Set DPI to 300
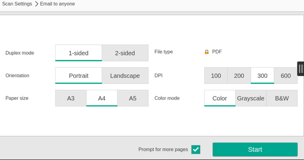Viewport: 304px width, 160px height. [x=262, y=76]
